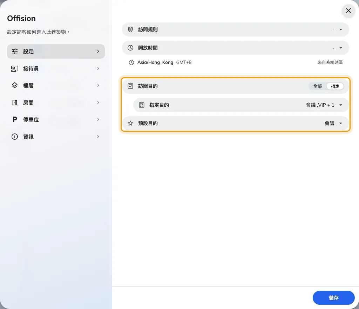
Task: Click the receptionist icon beside 接待員
Action: (x=15, y=68)
